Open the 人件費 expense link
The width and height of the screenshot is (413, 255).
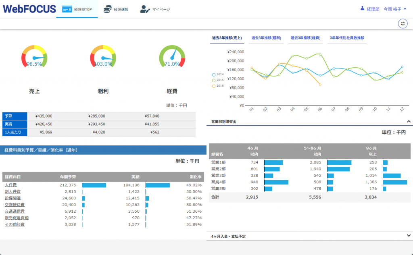(10, 185)
